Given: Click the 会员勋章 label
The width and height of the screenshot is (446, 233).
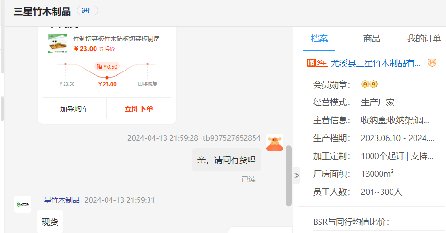Looking at the screenshot, I should point(332,84).
